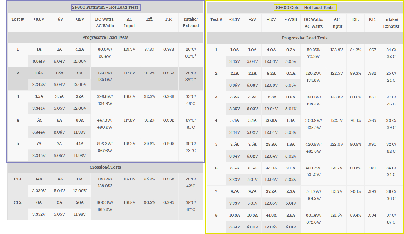404x234 pixels.
Task: Select the 92.2% efficiency cell
Action: 150,96
